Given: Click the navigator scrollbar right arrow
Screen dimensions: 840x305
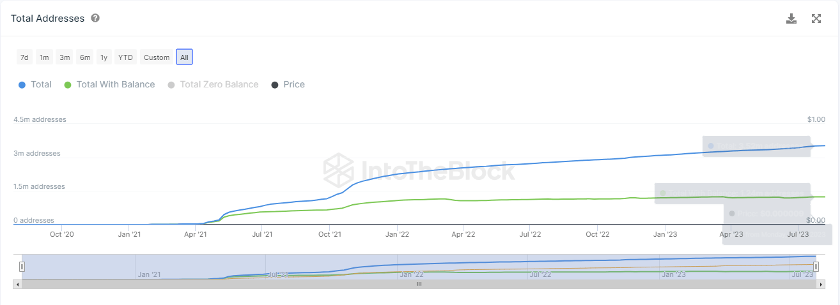Looking at the screenshot, I should [821, 284].
